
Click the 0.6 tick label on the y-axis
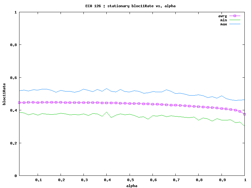[14, 78]
